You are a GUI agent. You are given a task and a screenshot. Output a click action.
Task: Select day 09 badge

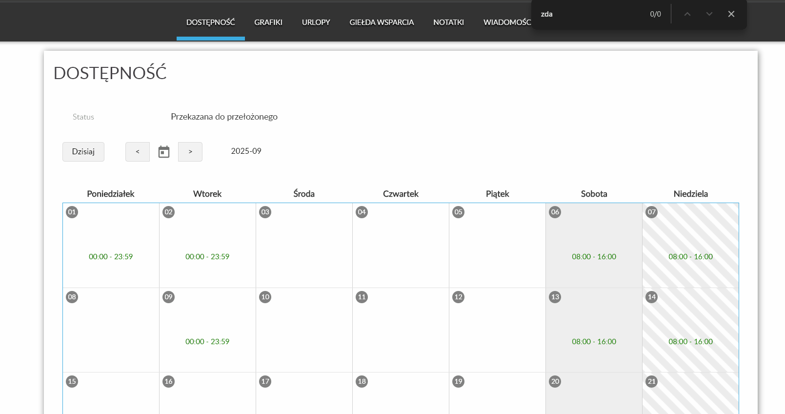(x=168, y=297)
